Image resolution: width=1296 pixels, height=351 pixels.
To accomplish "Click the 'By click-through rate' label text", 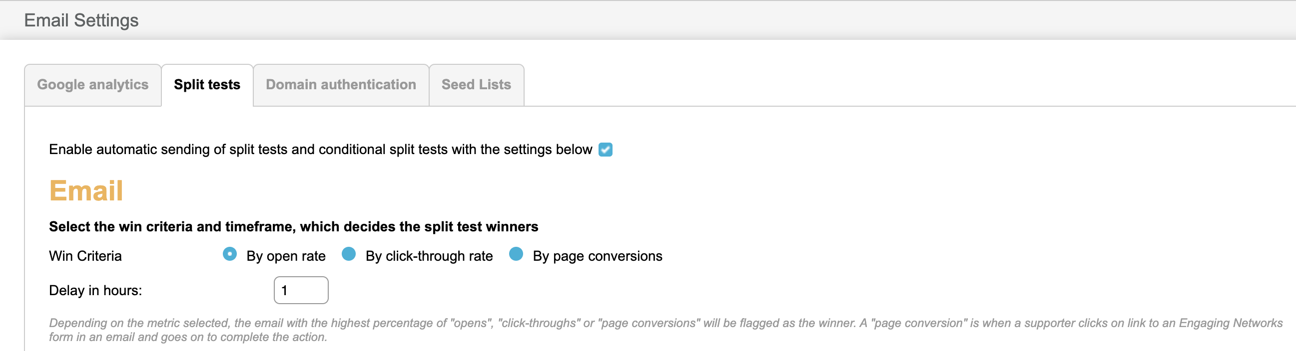I will (429, 256).
